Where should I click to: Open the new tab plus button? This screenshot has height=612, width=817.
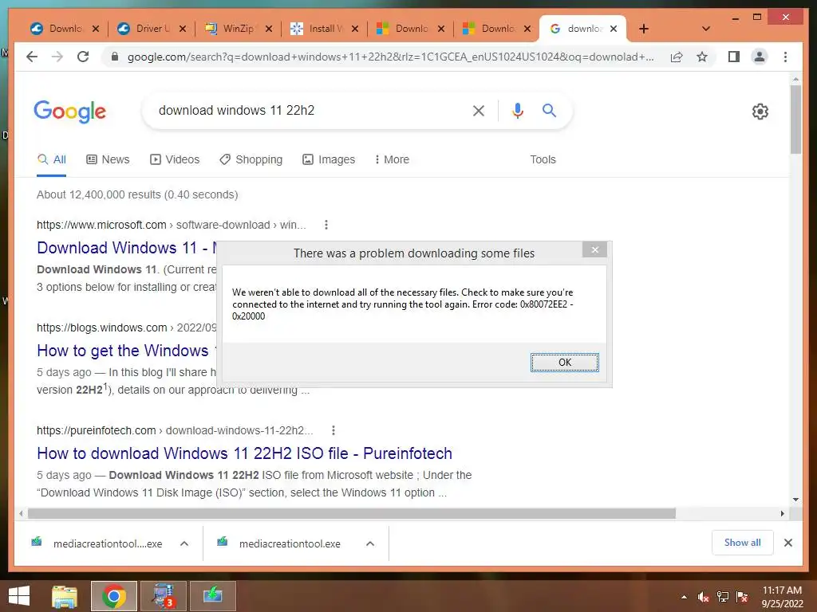coord(644,29)
